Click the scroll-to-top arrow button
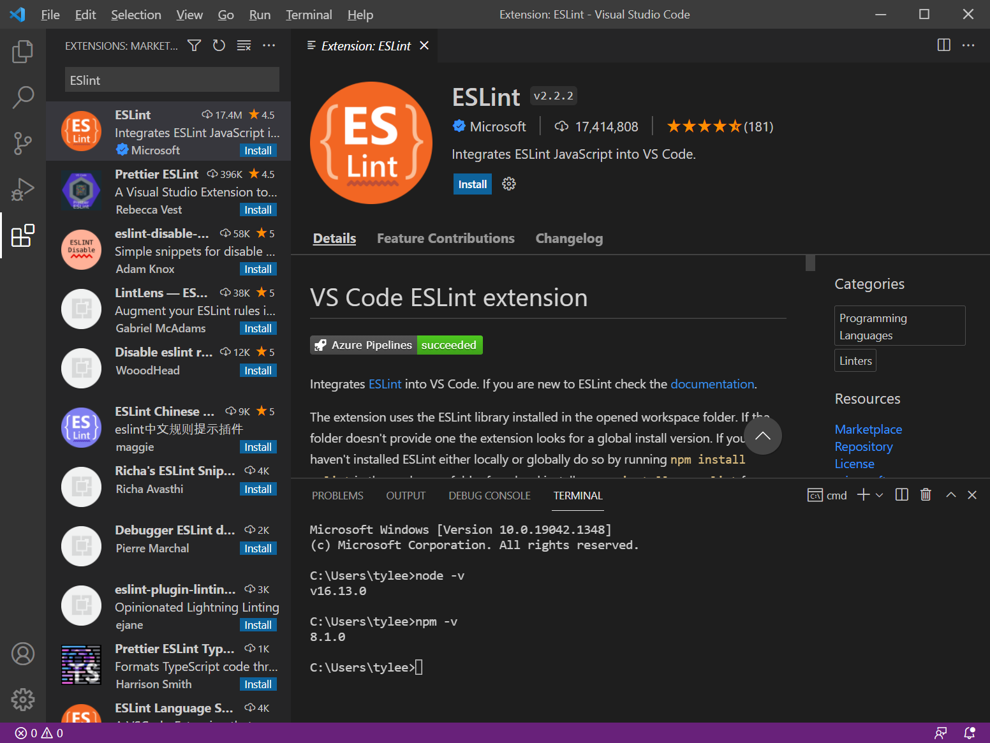The width and height of the screenshot is (990, 743). click(762, 436)
